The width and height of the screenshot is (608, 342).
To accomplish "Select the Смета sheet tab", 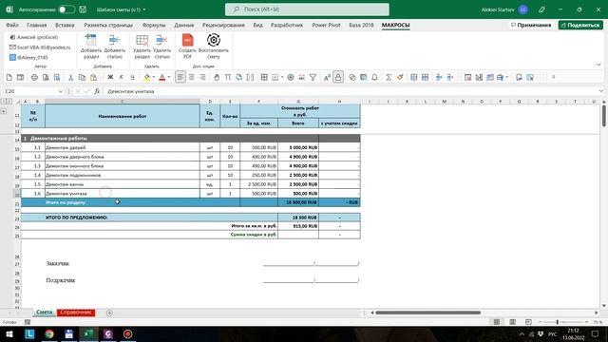I will pos(44,313).
